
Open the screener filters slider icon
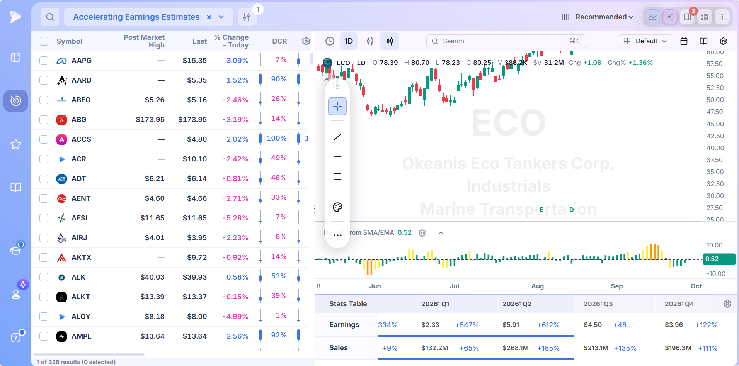point(247,17)
